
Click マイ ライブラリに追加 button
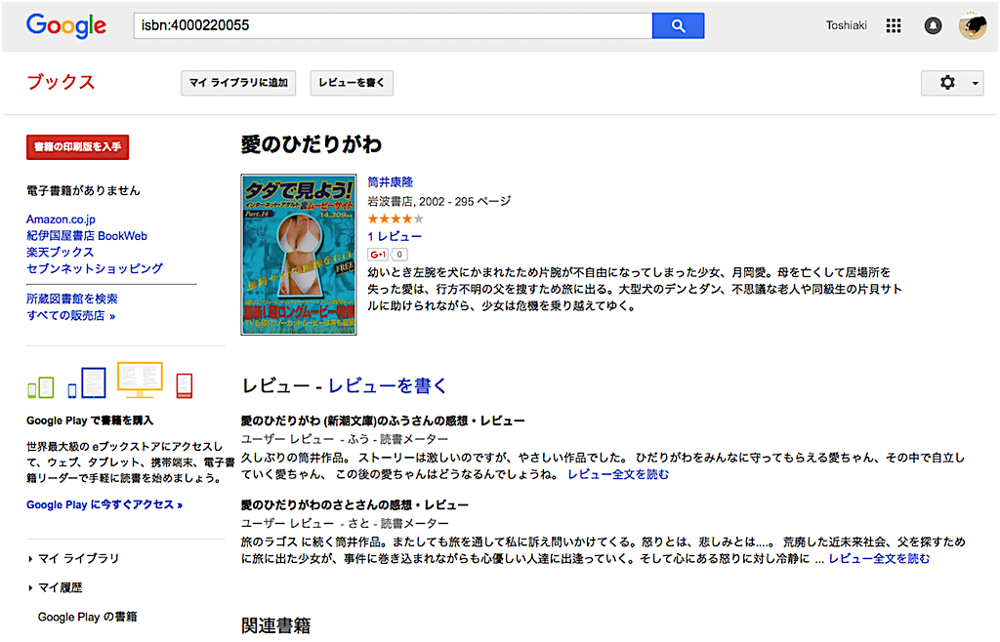click(x=238, y=83)
